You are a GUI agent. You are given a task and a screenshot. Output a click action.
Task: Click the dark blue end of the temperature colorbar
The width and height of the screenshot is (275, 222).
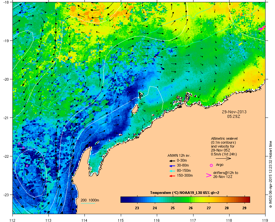pos(122,199)
